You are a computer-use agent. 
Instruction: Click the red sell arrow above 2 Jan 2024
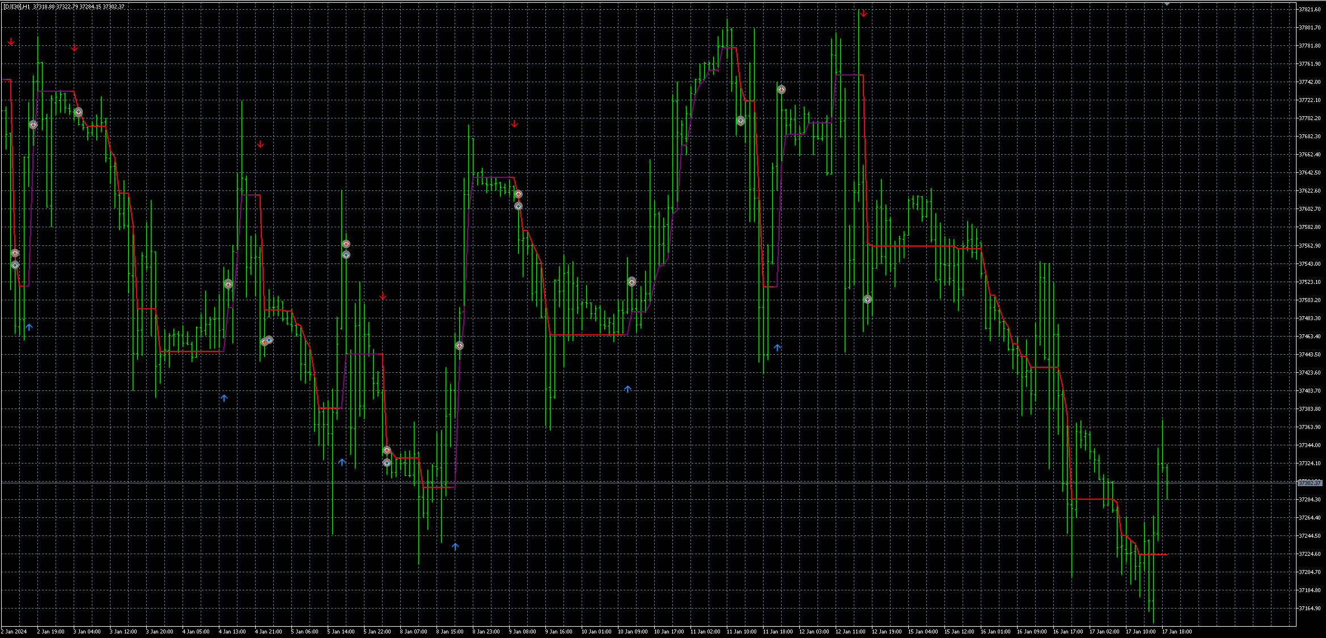11,42
